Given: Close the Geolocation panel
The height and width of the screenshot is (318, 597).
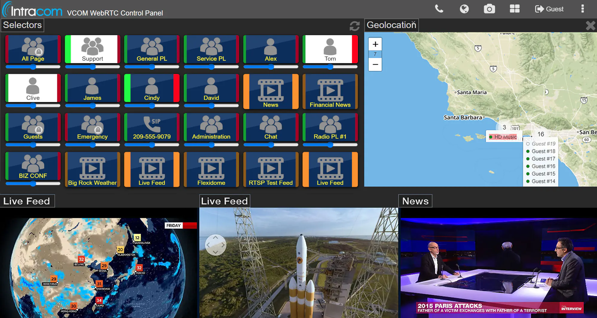Looking at the screenshot, I should tap(590, 26).
